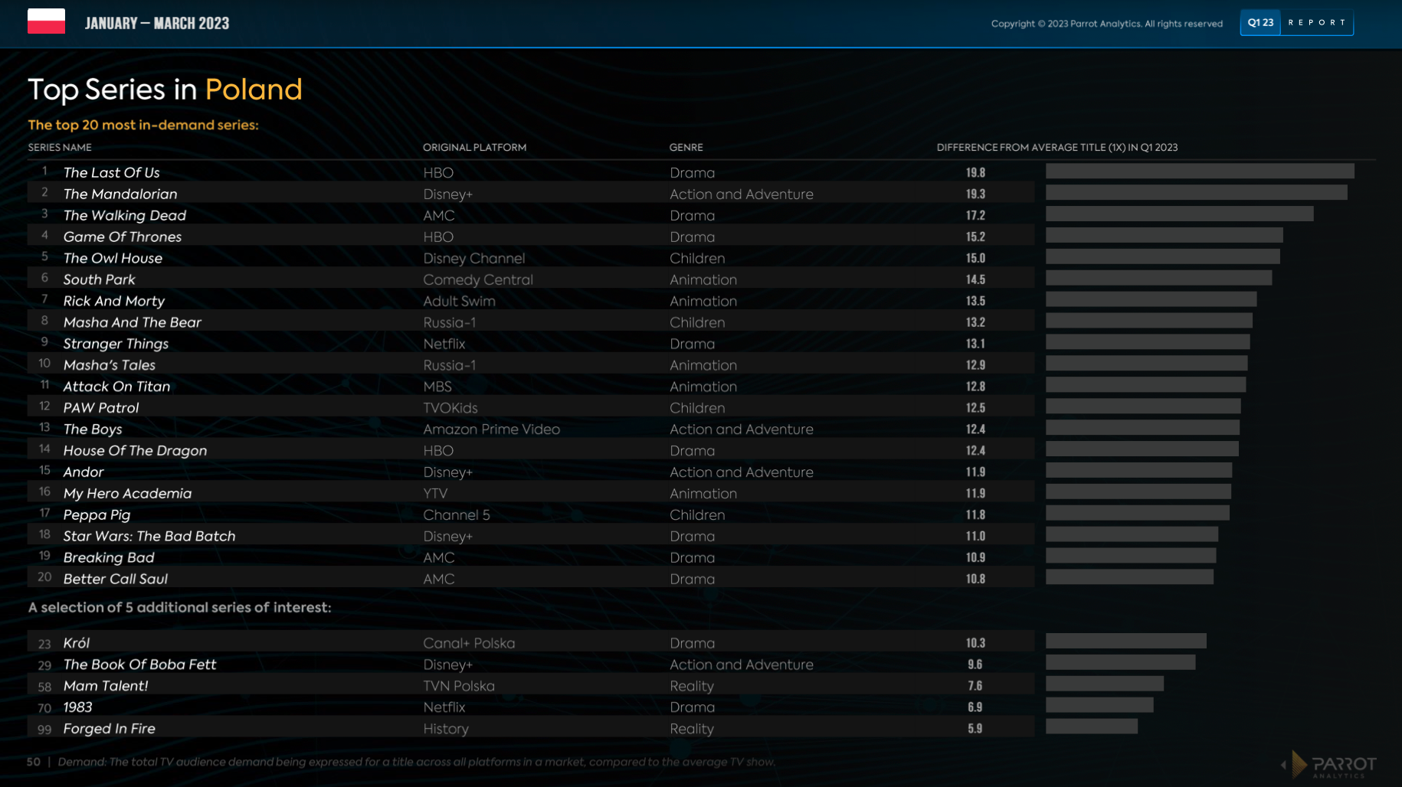Click the Q1 23 report badge
This screenshot has width=1402, height=787.
click(1296, 23)
